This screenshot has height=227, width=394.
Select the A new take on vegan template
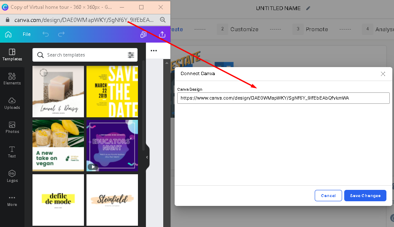58,146
